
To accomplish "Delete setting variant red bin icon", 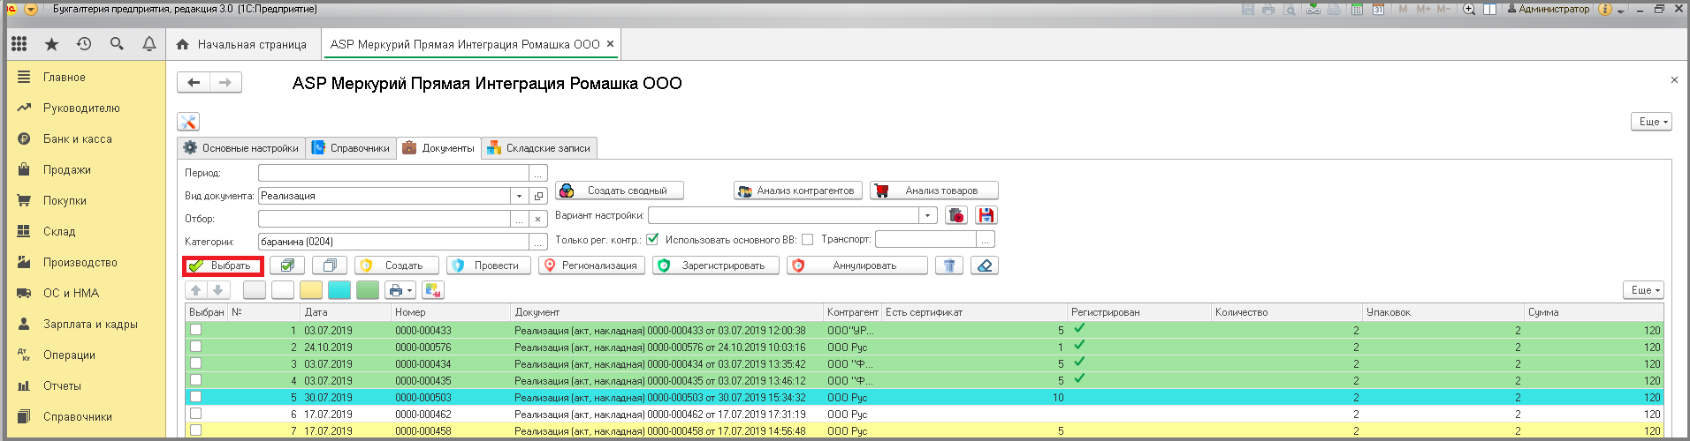I will [x=956, y=215].
